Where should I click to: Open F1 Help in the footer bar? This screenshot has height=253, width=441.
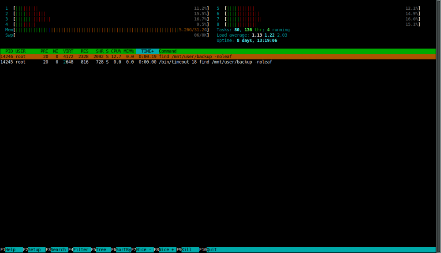pyautogui.click(x=11, y=249)
